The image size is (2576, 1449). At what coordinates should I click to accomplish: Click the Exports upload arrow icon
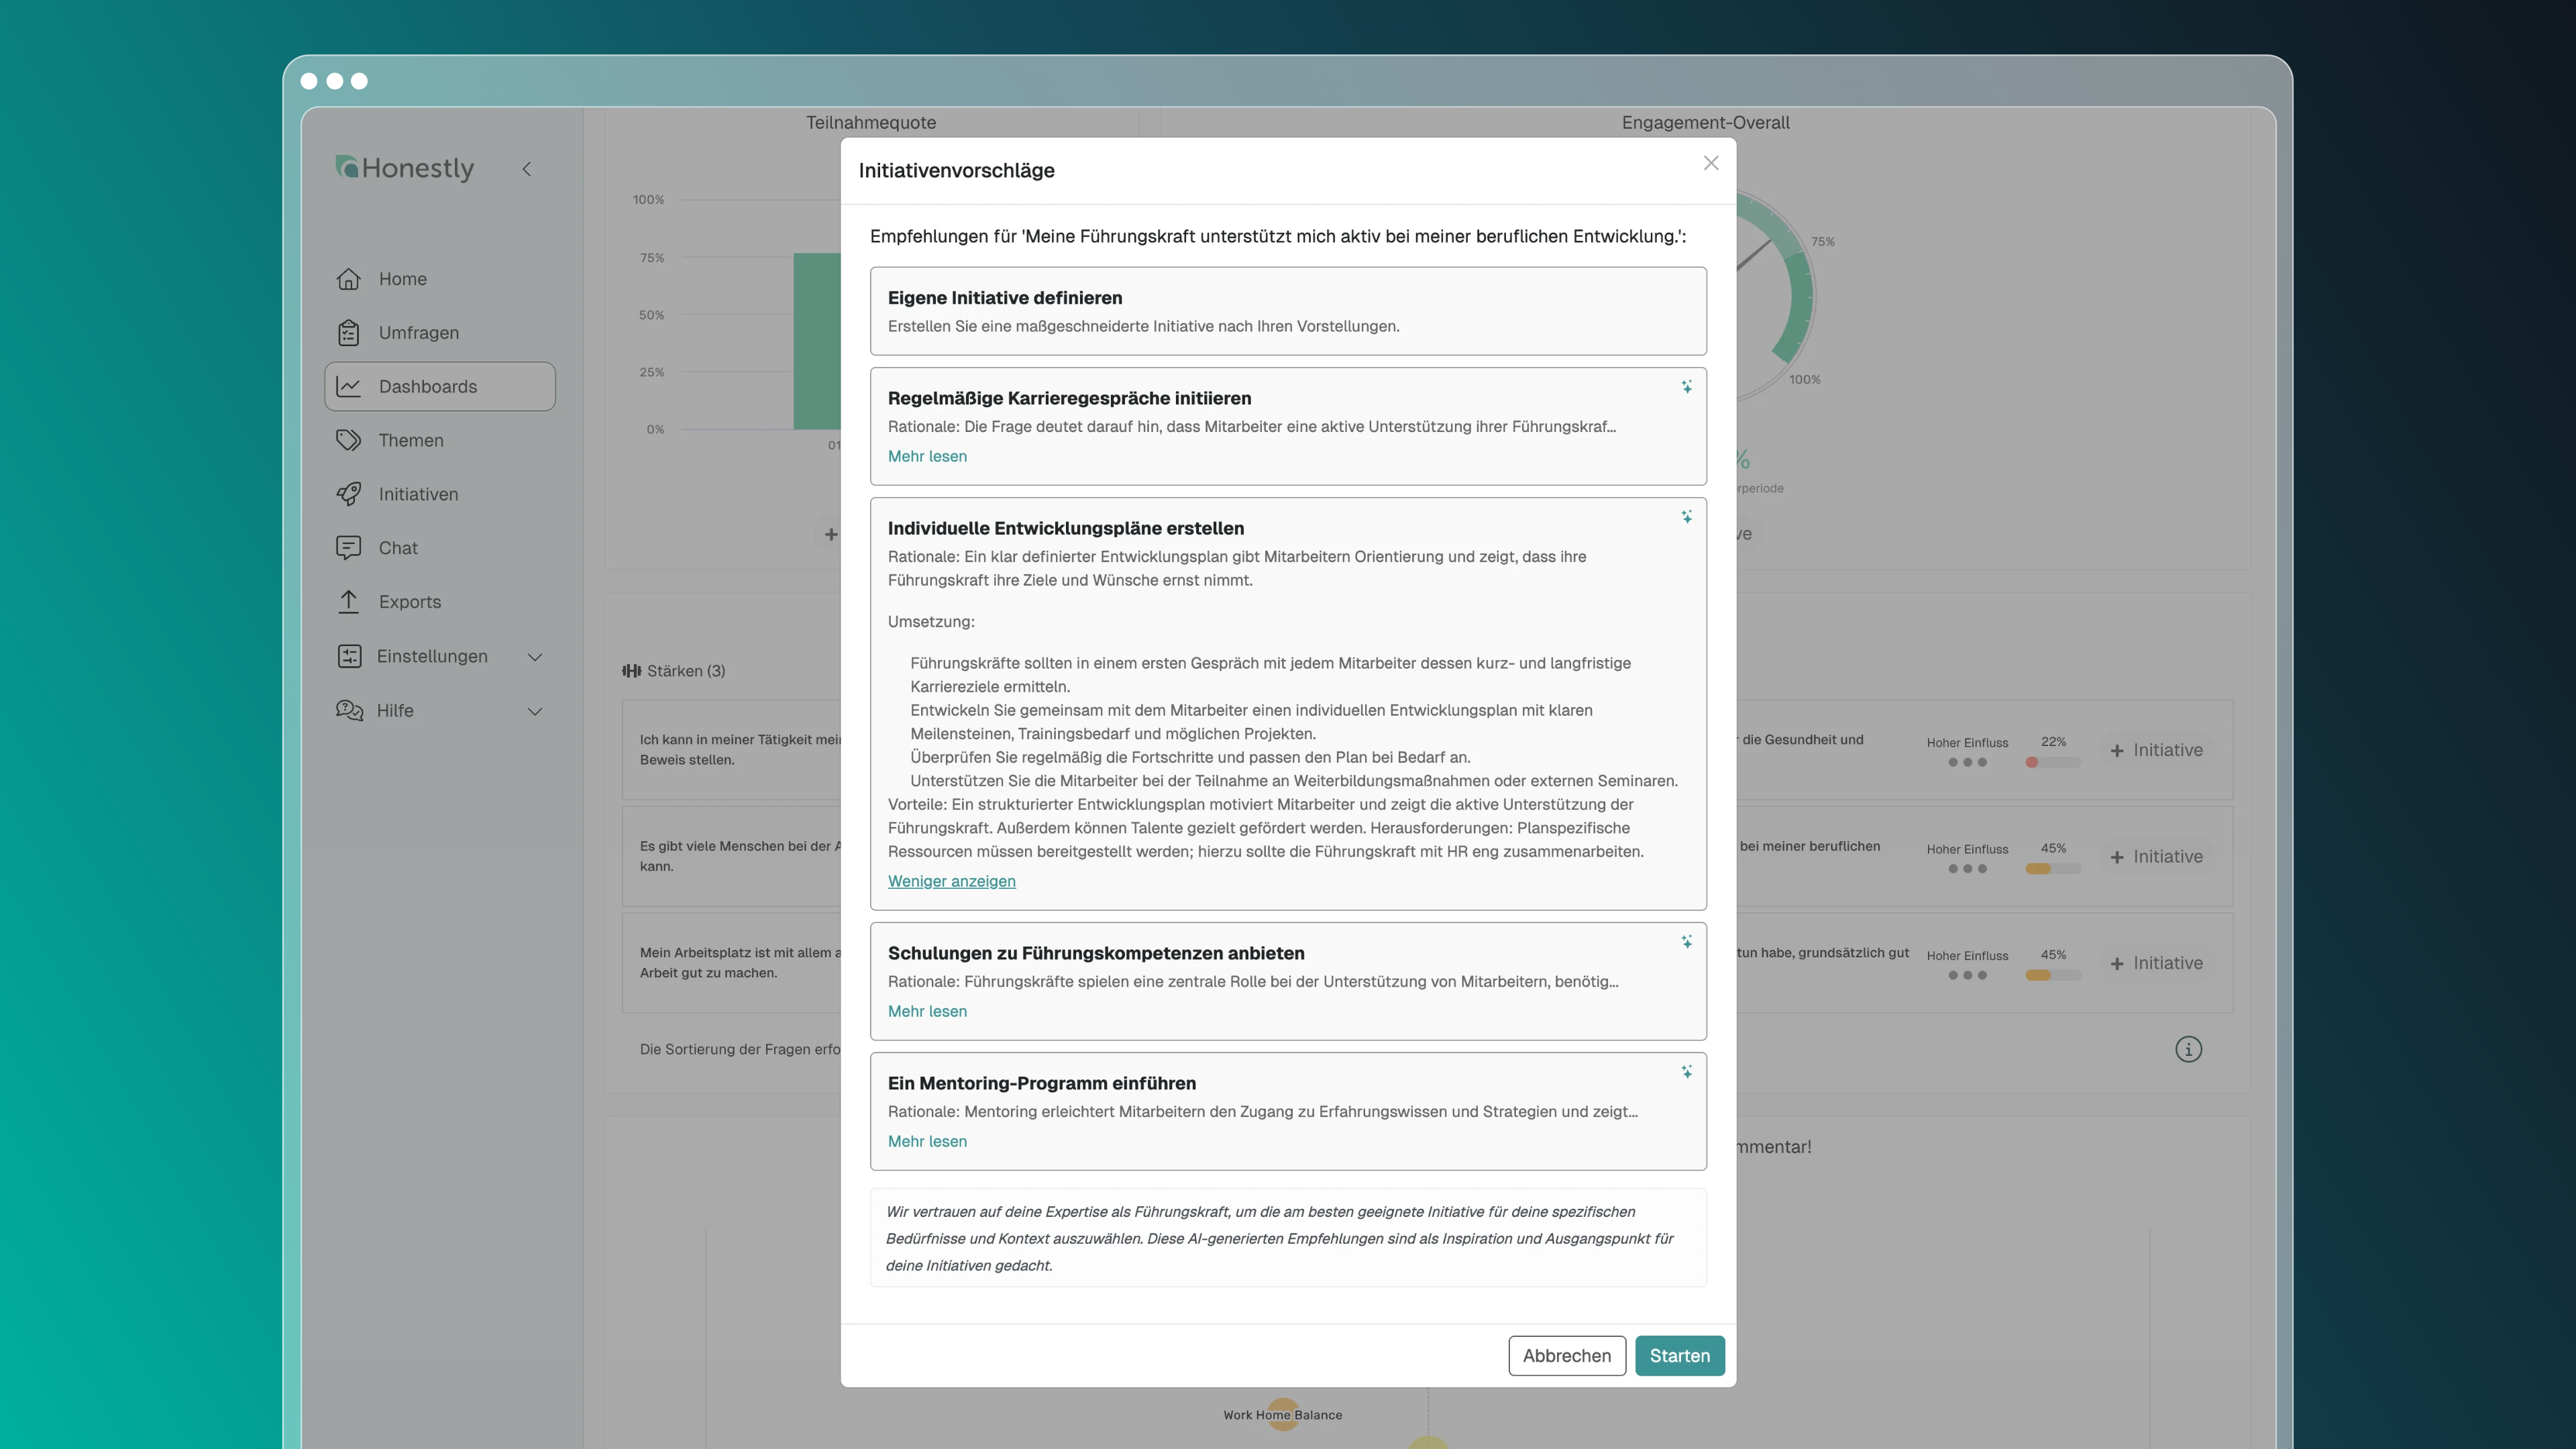pyautogui.click(x=348, y=602)
